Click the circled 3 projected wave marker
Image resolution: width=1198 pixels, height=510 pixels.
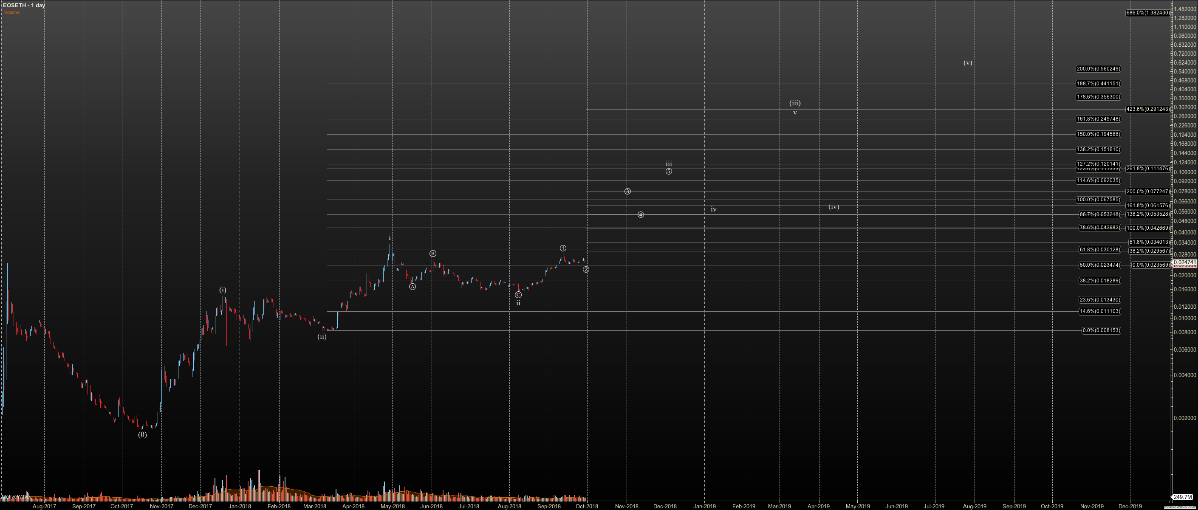(x=627, y=192)
